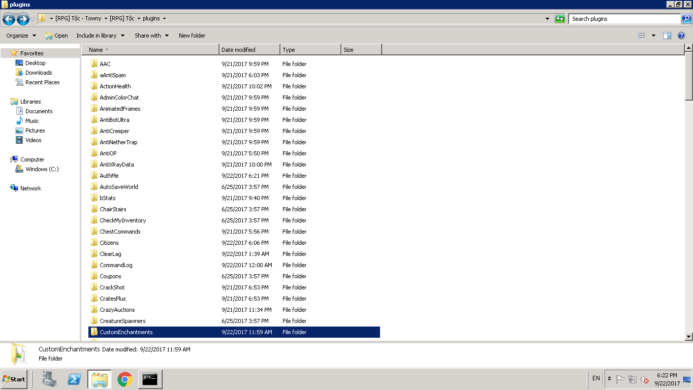Image resolution: width=693 pixels, height=390 pixels.
Task: Click the network status tray icon
Action: click(x=633, y=379)
